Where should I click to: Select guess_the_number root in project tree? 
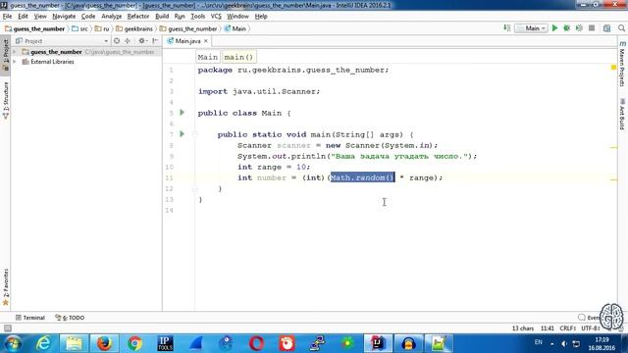pos(56,52)
